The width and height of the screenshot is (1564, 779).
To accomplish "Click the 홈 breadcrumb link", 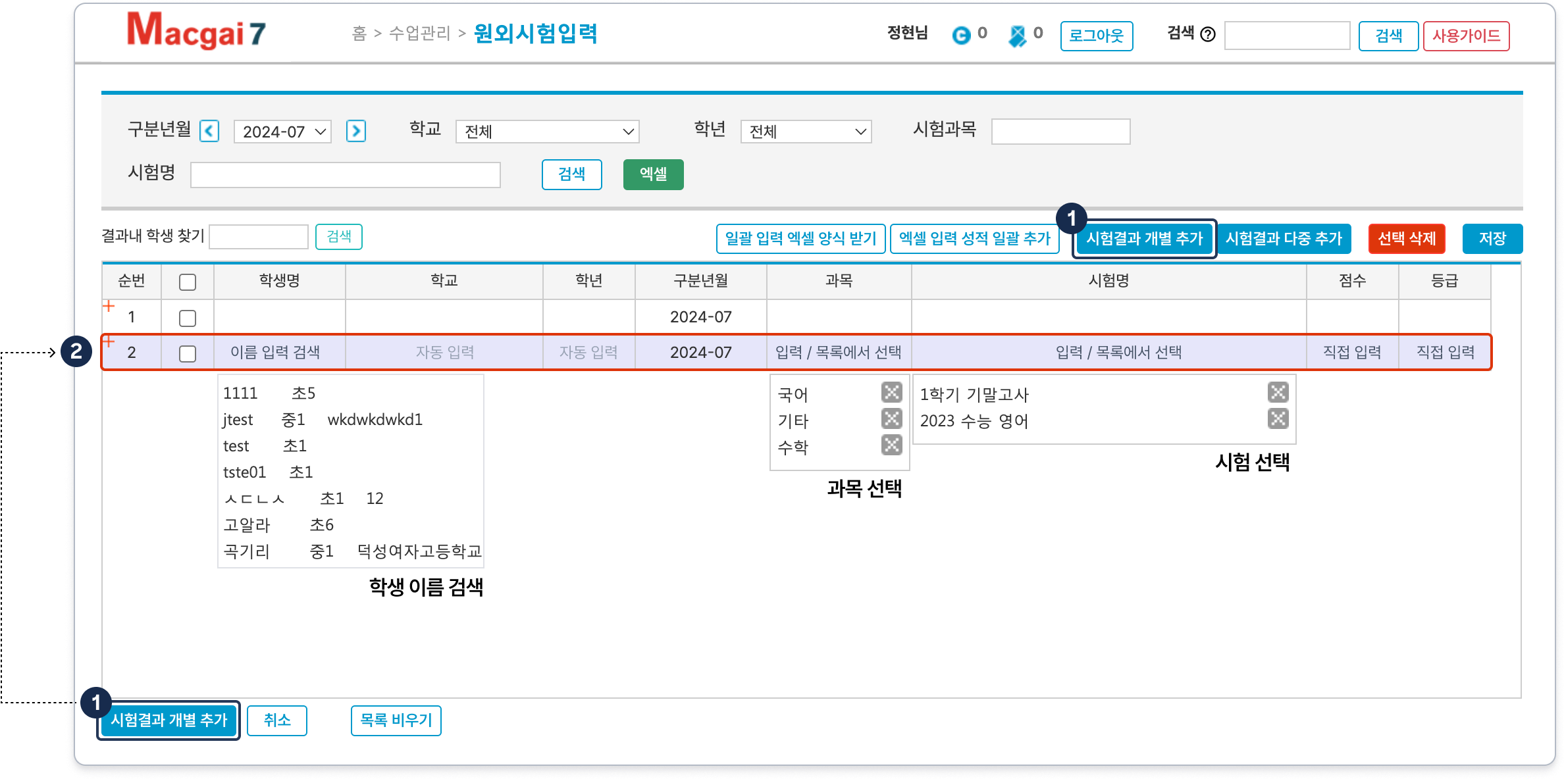I will (x=359, y=33).
